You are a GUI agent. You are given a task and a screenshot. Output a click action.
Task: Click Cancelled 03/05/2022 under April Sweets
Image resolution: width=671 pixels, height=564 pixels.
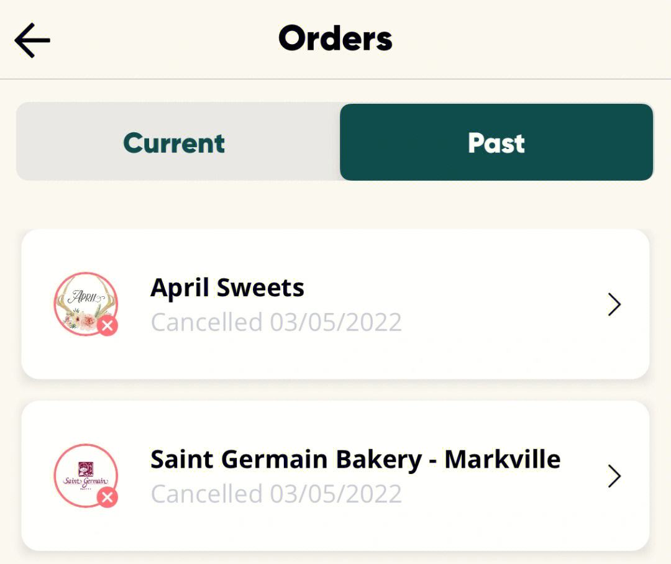(x=276, y=322)
